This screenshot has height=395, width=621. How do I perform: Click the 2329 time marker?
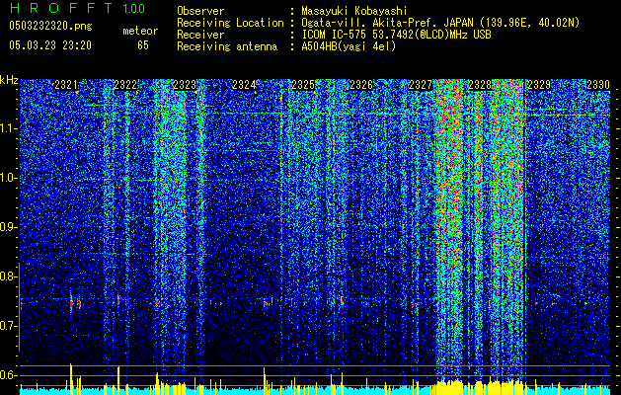pos(539,85)
